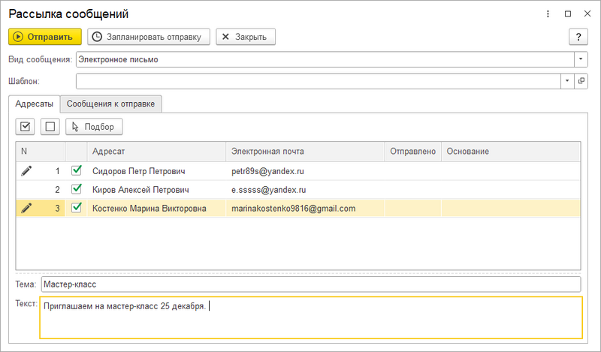This screenshot has height=352, width=601.
Task: Select recipient Сидоров Петр Петрович
Action: click(x=139, y=171)
